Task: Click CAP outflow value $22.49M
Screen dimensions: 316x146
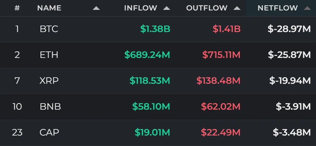Action: [221, 132]
